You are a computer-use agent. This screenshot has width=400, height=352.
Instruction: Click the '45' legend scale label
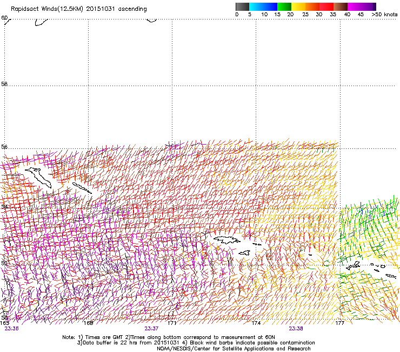point(361,15)
